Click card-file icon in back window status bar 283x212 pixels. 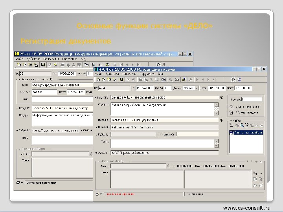[18, 183]
